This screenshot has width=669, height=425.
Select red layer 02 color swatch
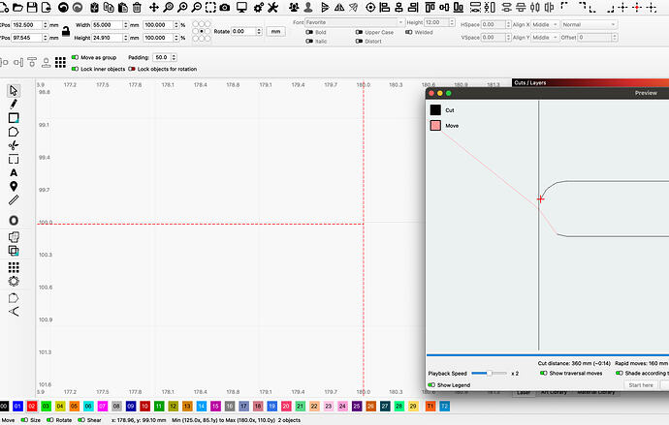coord(32,407)
